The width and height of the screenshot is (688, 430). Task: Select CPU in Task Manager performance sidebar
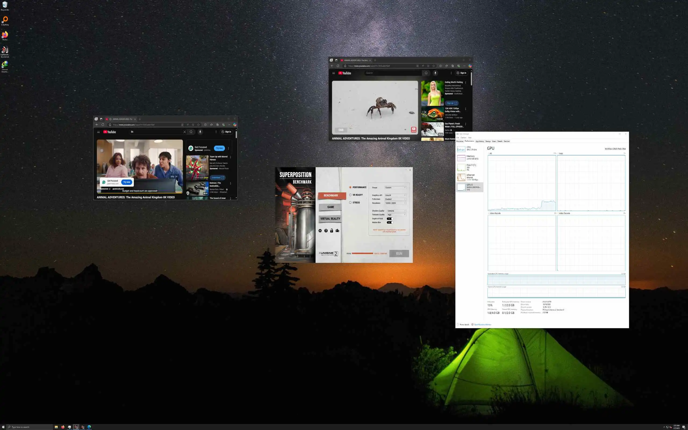[469, 148]
